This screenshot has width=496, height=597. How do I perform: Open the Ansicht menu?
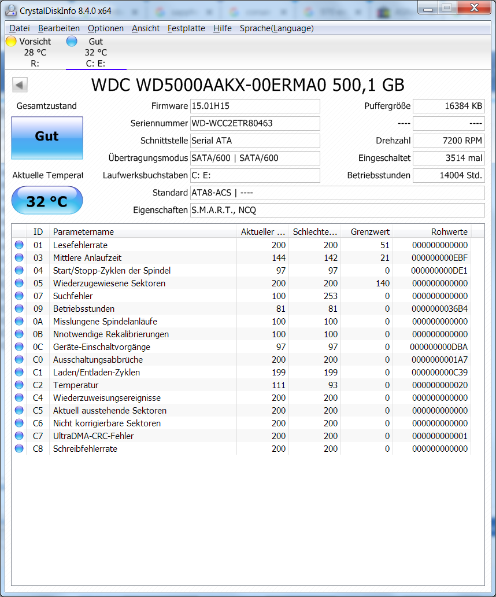click(146, 28)
